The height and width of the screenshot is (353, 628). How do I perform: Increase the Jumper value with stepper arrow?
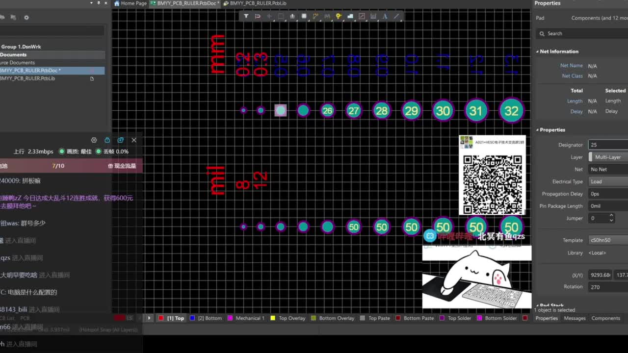pyautogui.click(x=611, y=216)
